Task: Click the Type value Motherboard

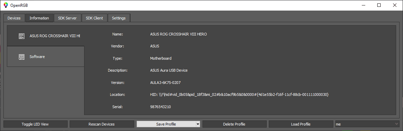Action: pyautogui.click(x=161, y=58)
